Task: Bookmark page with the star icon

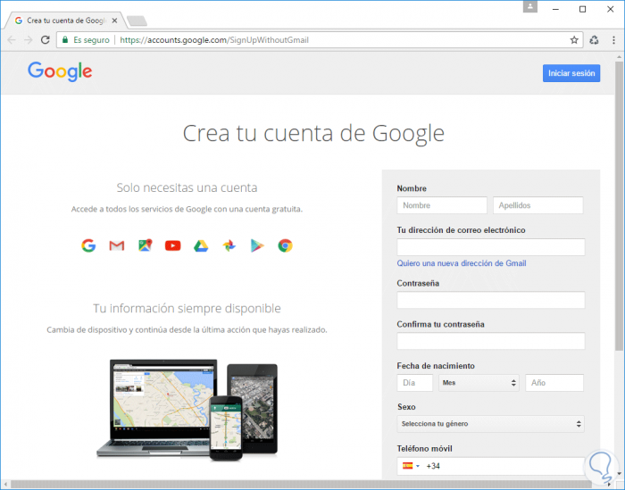Action: click(574, 40)
